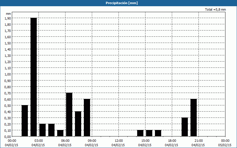Click the 04/02/15 date under 06:00
This screenshot has height=148, width=237.
tap(65, 145)
